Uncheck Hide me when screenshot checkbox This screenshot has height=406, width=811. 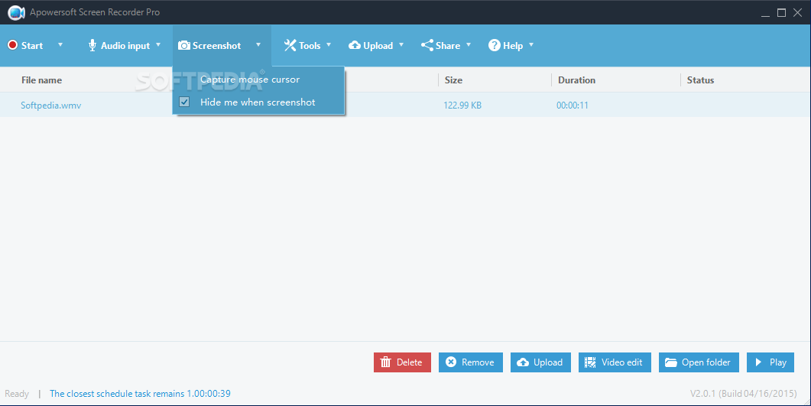[184, 102]
